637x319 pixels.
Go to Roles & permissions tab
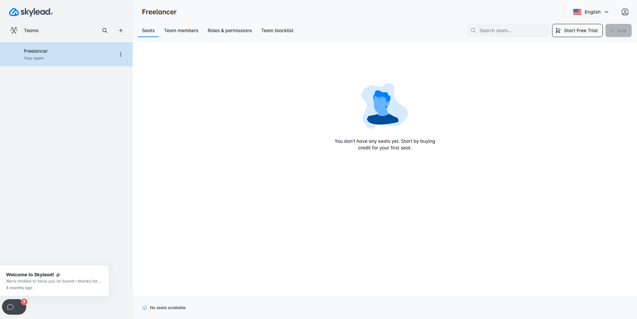[x=230, y=30]
